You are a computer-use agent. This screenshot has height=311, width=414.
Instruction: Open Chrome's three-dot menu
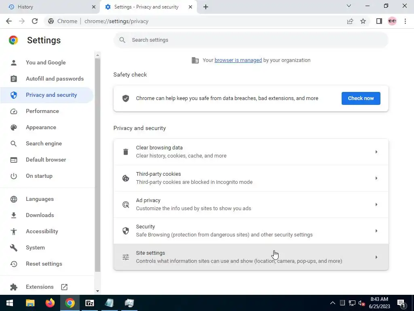click(x=405, y=21)
